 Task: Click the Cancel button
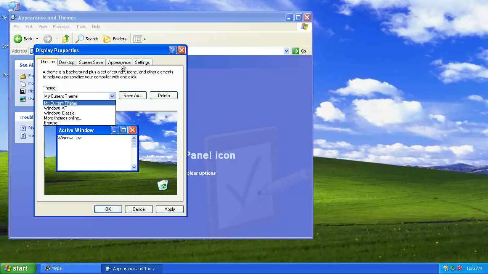click(x=139, y=209)
